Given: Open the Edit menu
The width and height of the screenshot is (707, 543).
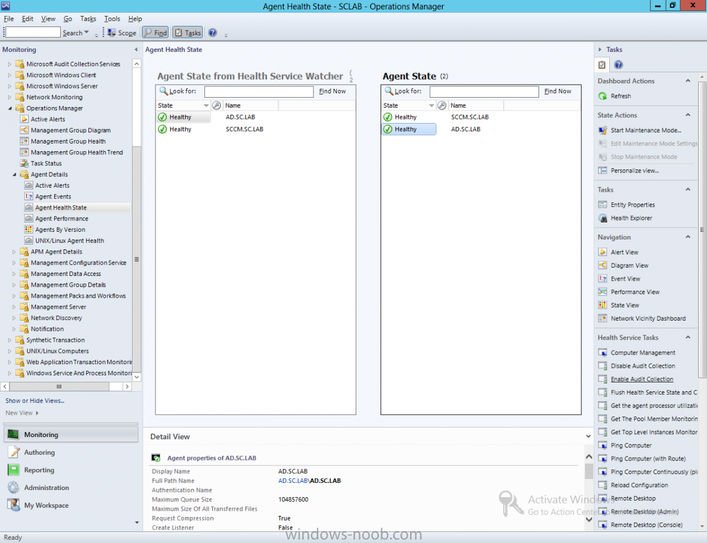Looking at the screenshot, I should point(28,19).
